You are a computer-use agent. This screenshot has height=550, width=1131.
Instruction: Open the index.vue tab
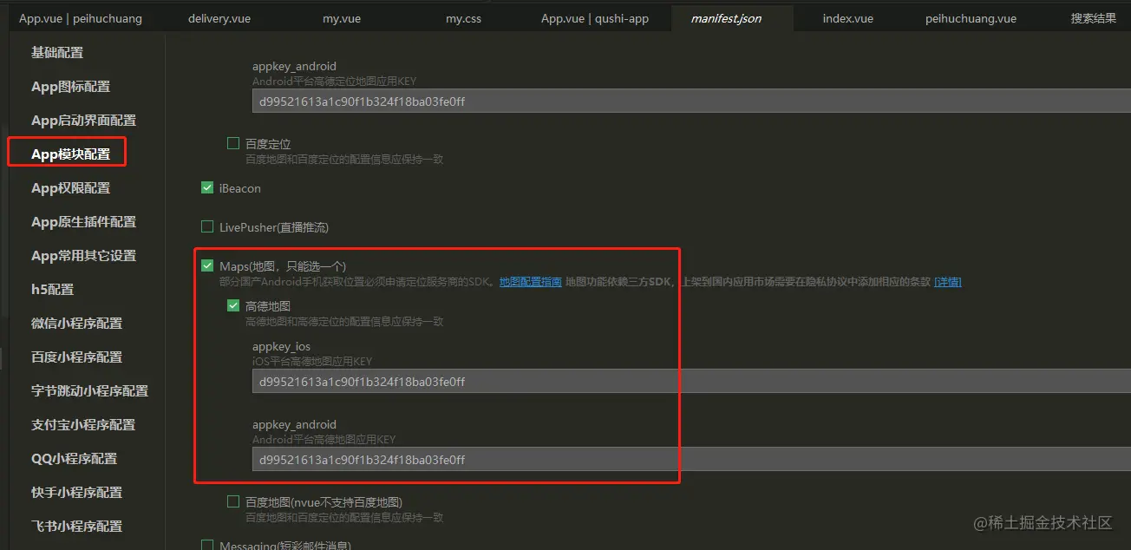tap(847, 17)
